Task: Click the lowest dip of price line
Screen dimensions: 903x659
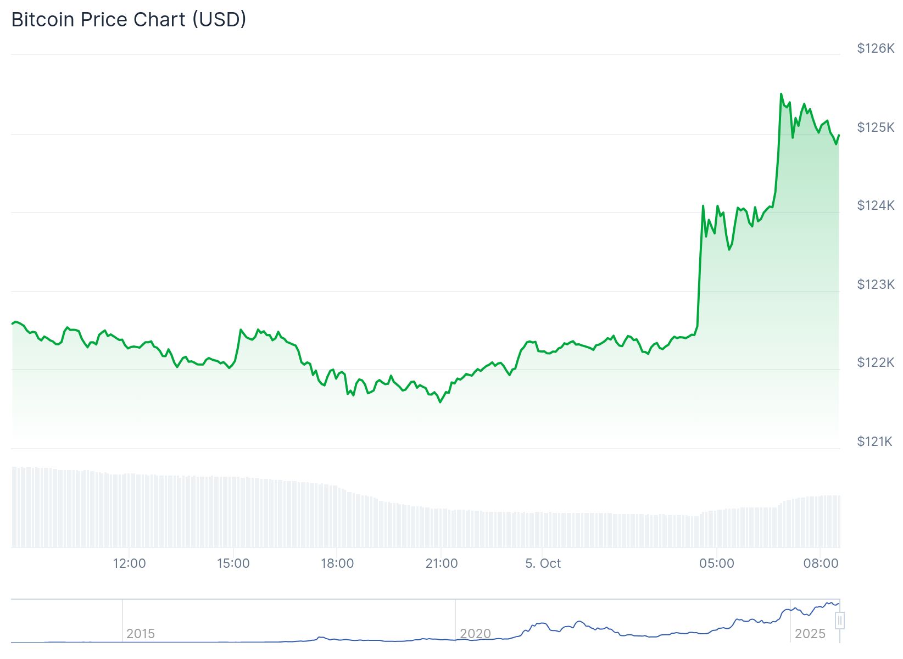Action: tap(440, 402)
